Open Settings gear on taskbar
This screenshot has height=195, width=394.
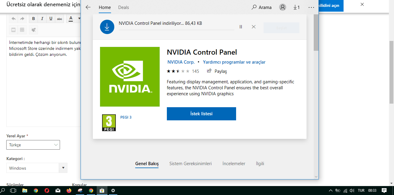113,191
